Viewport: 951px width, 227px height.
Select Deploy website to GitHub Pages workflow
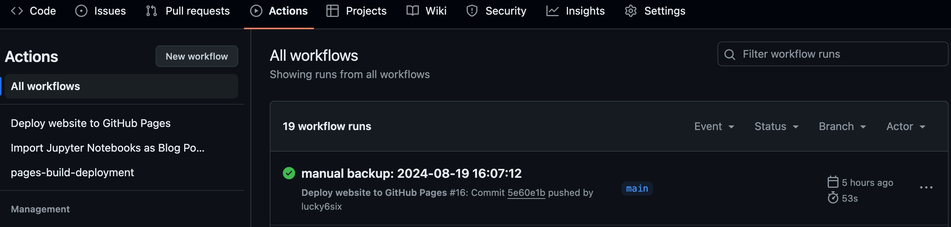[91, 123]
